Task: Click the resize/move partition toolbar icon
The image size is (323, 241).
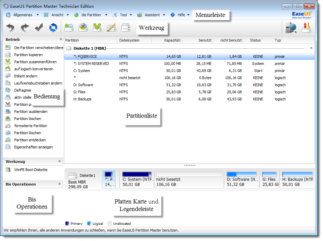Action: pyautogui.click(x=69, y=28)
